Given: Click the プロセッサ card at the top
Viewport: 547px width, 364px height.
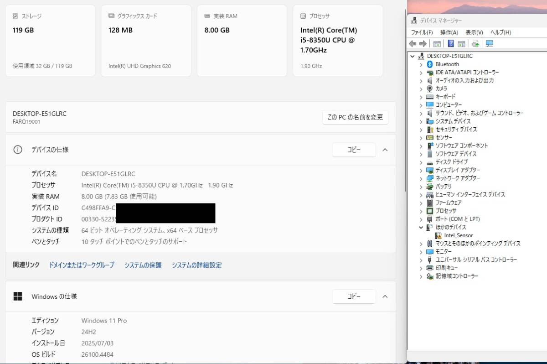Looking at the screenshot, I should [x=338, y=41].
